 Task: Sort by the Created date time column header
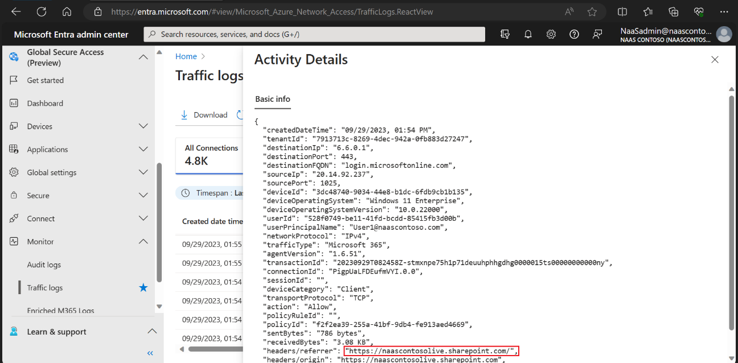point(212,221)
